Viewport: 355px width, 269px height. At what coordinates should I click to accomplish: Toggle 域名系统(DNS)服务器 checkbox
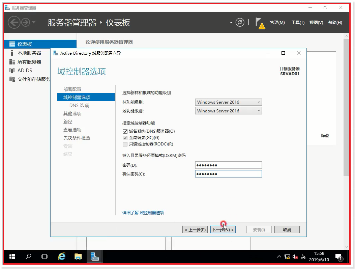pyautogui.click(x=125, y=131)
